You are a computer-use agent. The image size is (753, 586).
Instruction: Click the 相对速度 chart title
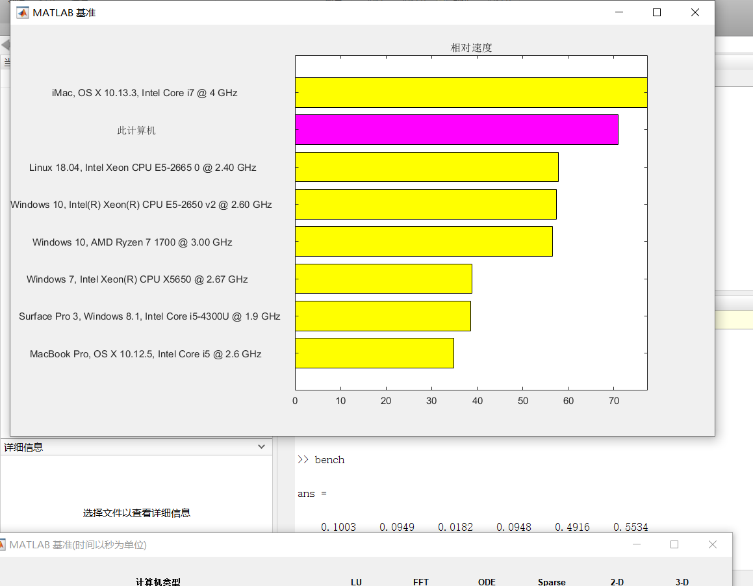471,47
